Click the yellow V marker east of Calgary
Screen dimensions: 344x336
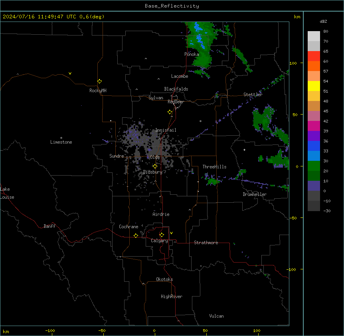(171, 233)
